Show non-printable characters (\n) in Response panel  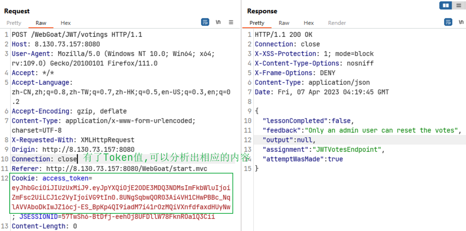(461, 22)
